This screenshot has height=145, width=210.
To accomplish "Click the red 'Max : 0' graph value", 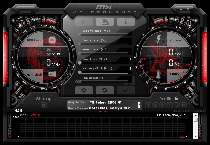I will pos(35,115).
